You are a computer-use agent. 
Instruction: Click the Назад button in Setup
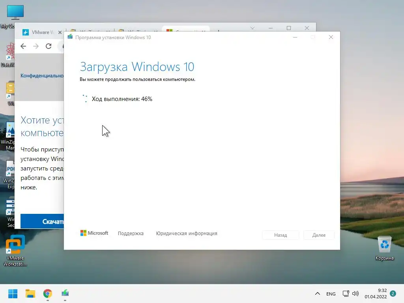pos(281,235)
